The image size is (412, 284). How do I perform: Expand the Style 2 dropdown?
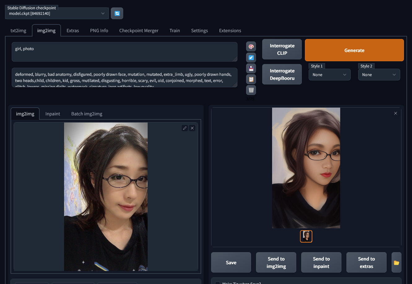tap(379, 75)
